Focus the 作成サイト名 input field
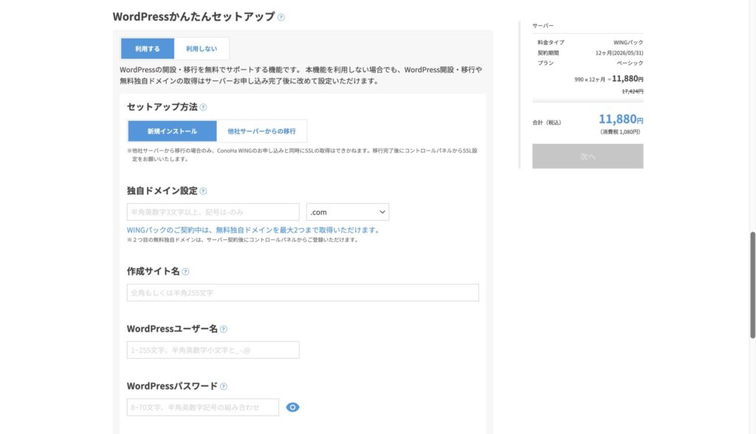The width and height of the screenshot is (756, 434). coord(303,293)
